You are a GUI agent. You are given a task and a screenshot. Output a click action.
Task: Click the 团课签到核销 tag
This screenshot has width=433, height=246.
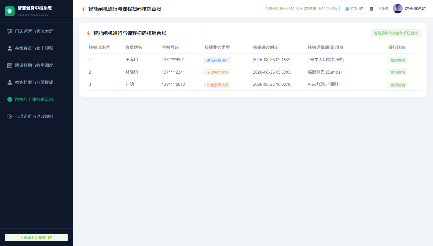click(218, 72)
